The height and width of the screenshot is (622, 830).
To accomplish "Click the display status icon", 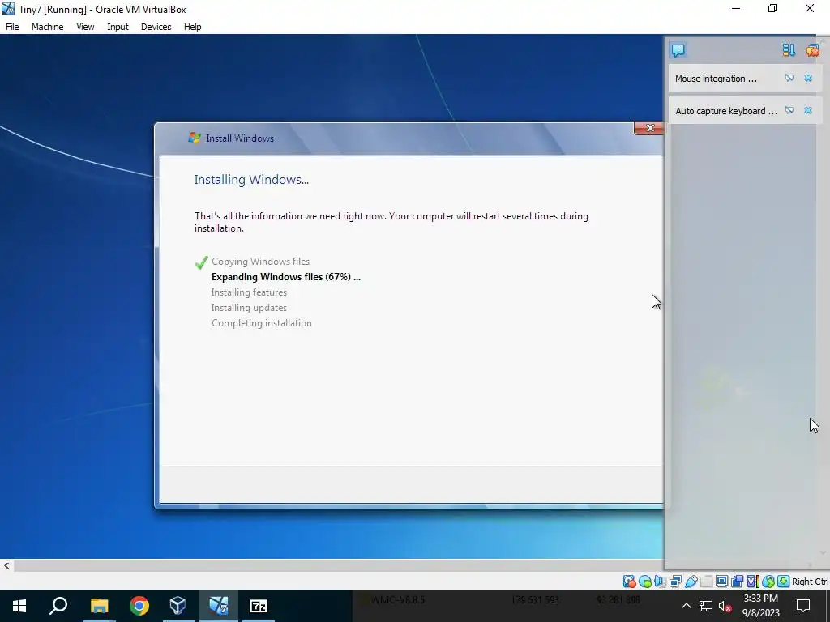I will [x=721, y=582].
